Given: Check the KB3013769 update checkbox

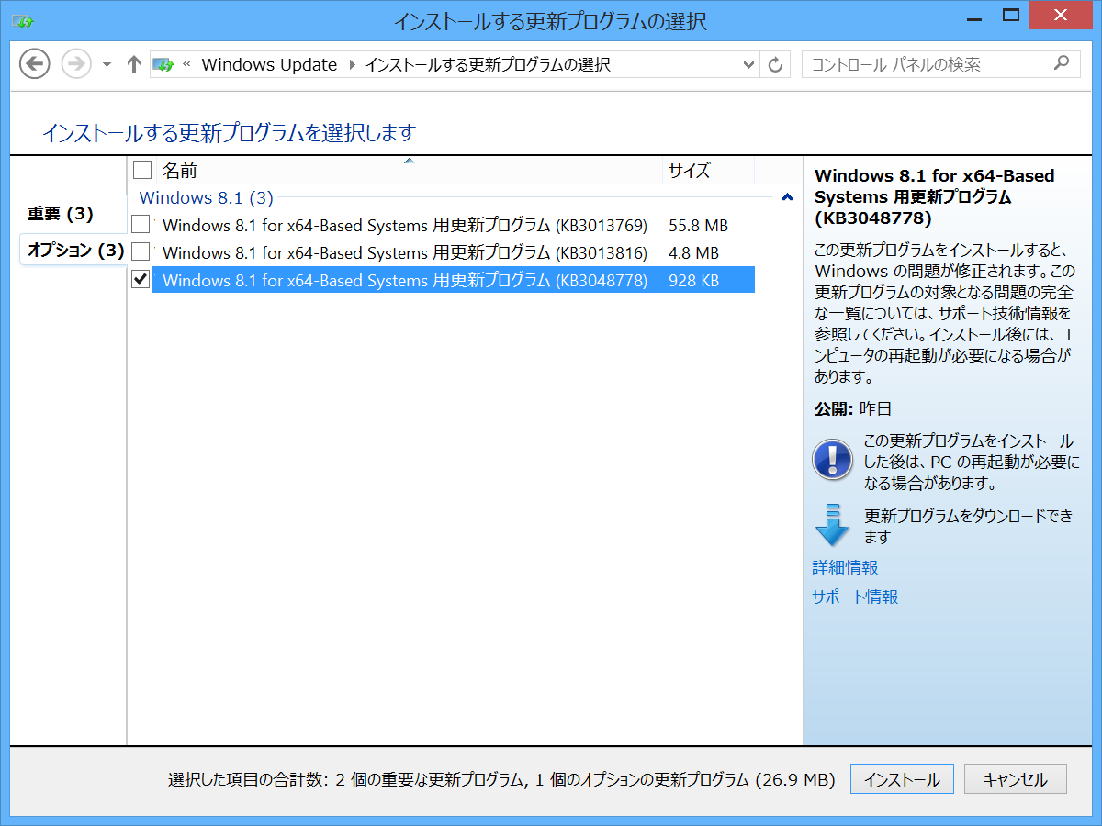Looking at the screenshot, I should [141, 224].
